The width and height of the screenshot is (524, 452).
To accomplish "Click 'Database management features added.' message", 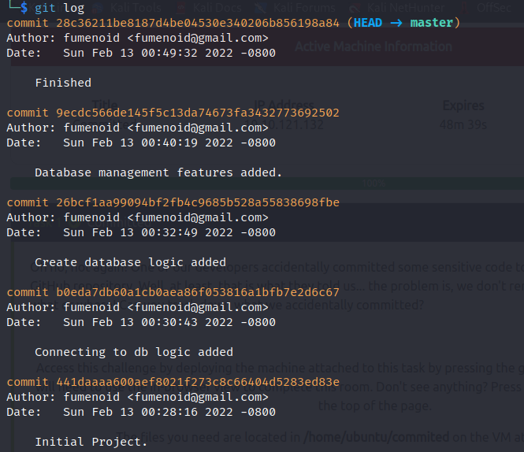I will pyautogui.click(x=158, y=172).
